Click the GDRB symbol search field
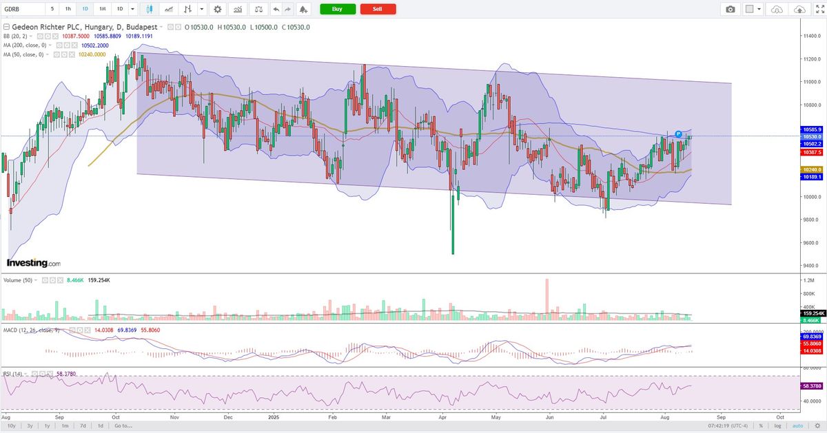 tap(22, 9)
